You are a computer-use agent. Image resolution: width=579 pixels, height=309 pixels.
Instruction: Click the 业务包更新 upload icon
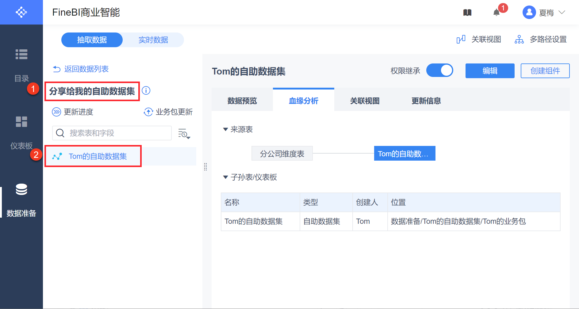[148, 112]
